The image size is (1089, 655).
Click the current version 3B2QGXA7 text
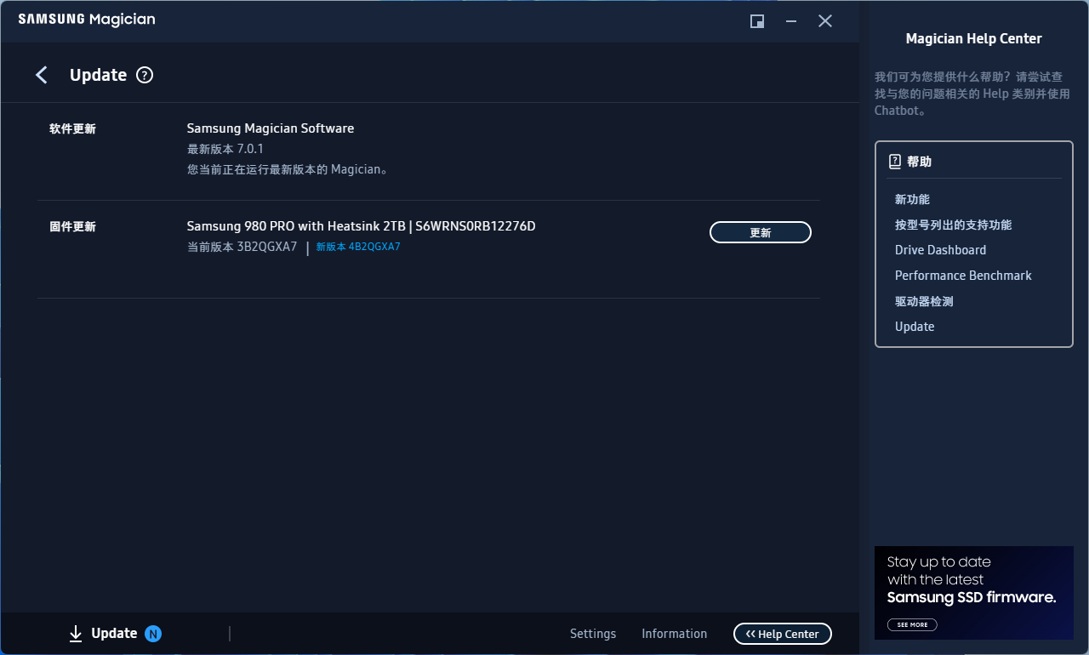coord(242,248)
